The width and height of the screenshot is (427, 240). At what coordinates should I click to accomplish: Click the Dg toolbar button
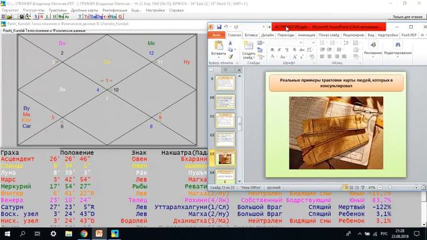pyautogui.click(x=99, y=17)
